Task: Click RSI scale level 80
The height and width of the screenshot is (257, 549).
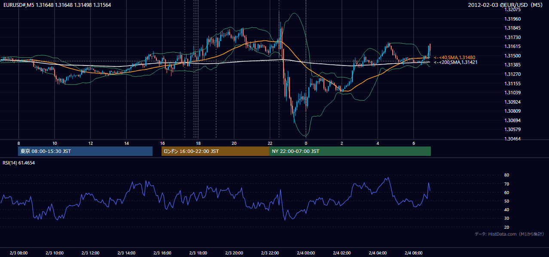Action: click(x=506, y=175)
